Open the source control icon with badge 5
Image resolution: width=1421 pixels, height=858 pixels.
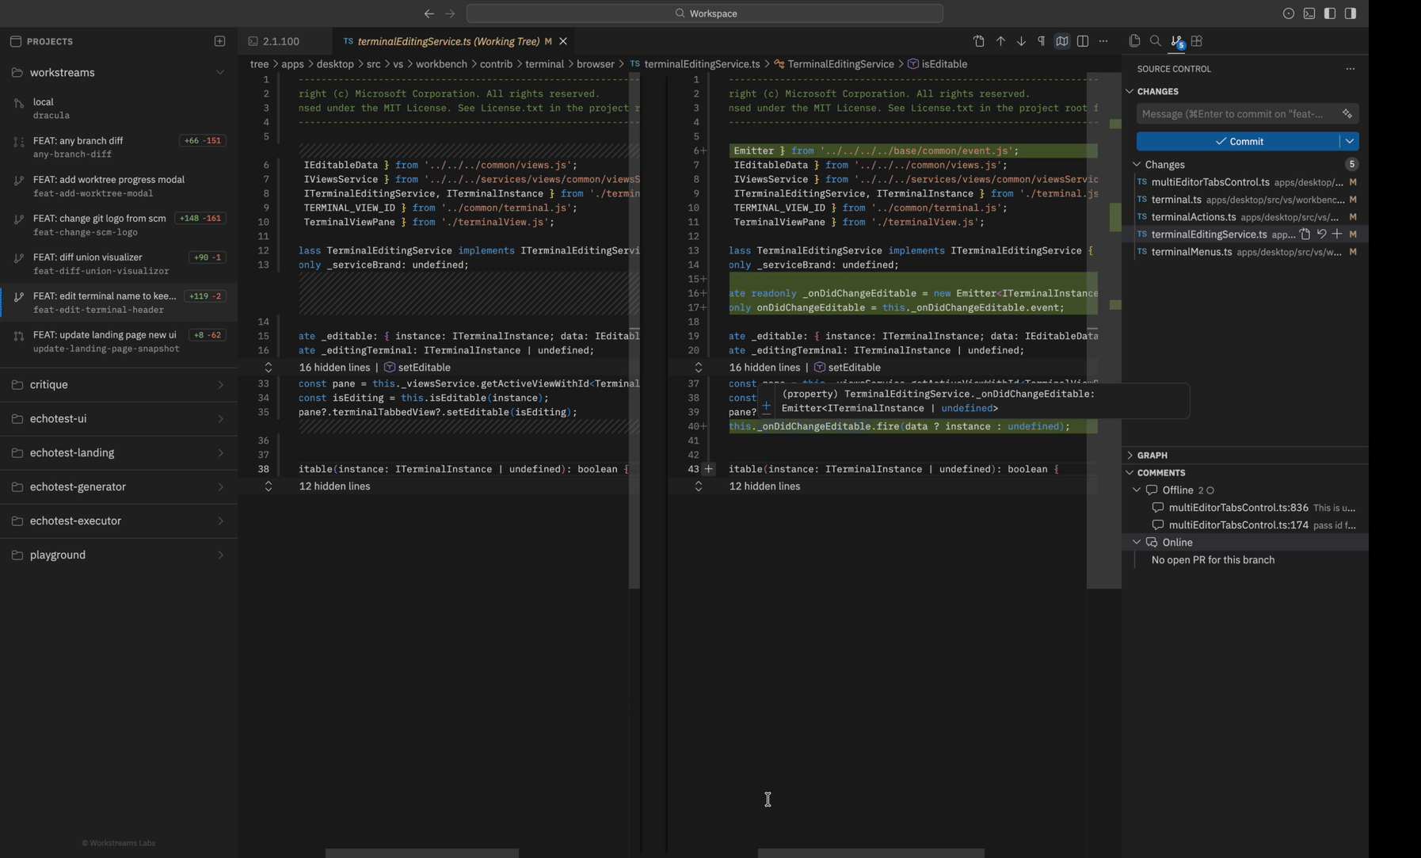click(1175, 41)
